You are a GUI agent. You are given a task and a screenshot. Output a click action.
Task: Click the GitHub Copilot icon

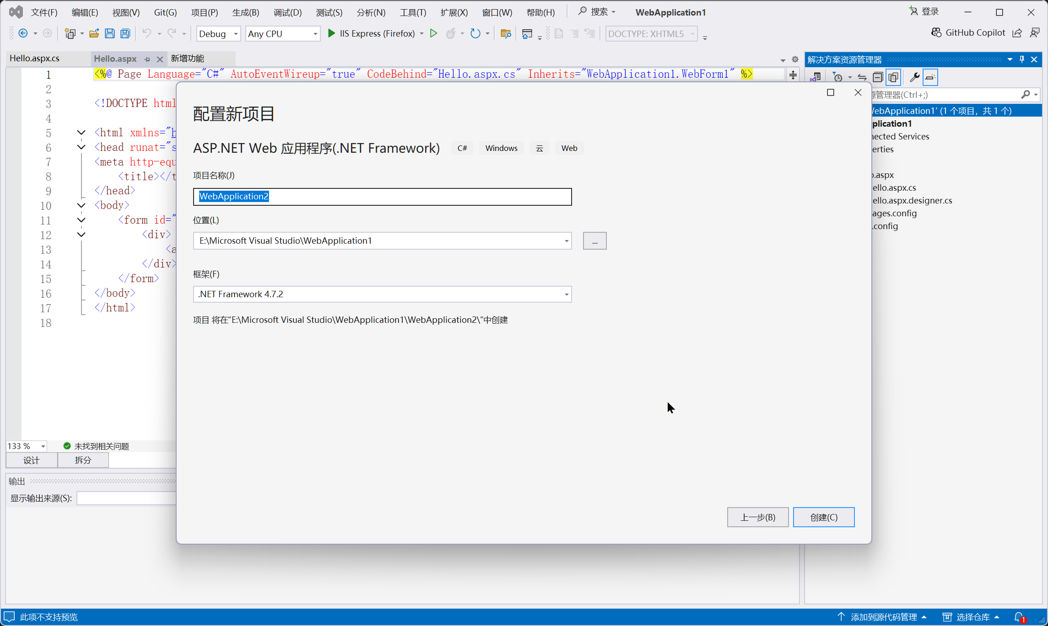[x=936, y=33]
